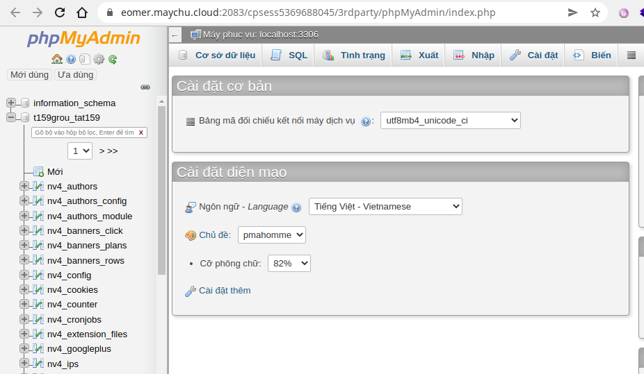The width and height of the screenshot is (644, 374).
Task: Bookmark this page with star icon
Action: click(595, 12)
